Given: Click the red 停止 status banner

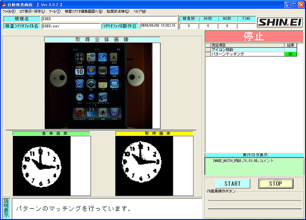Looking at the screenshot, I should tap(254, 37).
